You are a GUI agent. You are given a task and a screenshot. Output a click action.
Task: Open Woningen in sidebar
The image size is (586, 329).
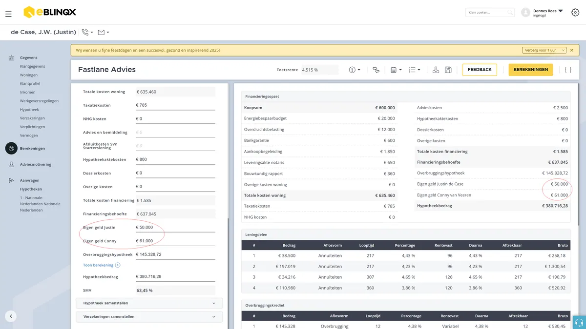click(29, 75)
